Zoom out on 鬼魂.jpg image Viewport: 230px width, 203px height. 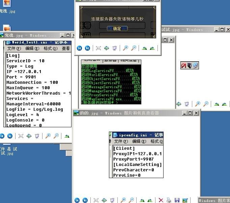[56, 136]
